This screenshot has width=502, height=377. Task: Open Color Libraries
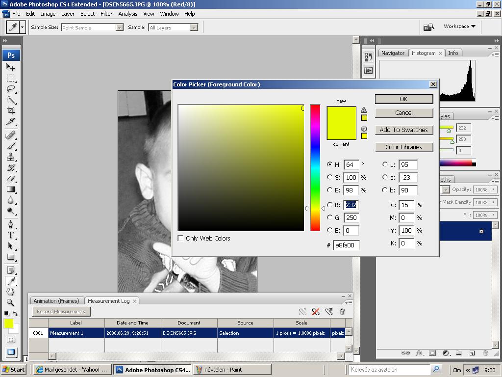pos(403,147)
